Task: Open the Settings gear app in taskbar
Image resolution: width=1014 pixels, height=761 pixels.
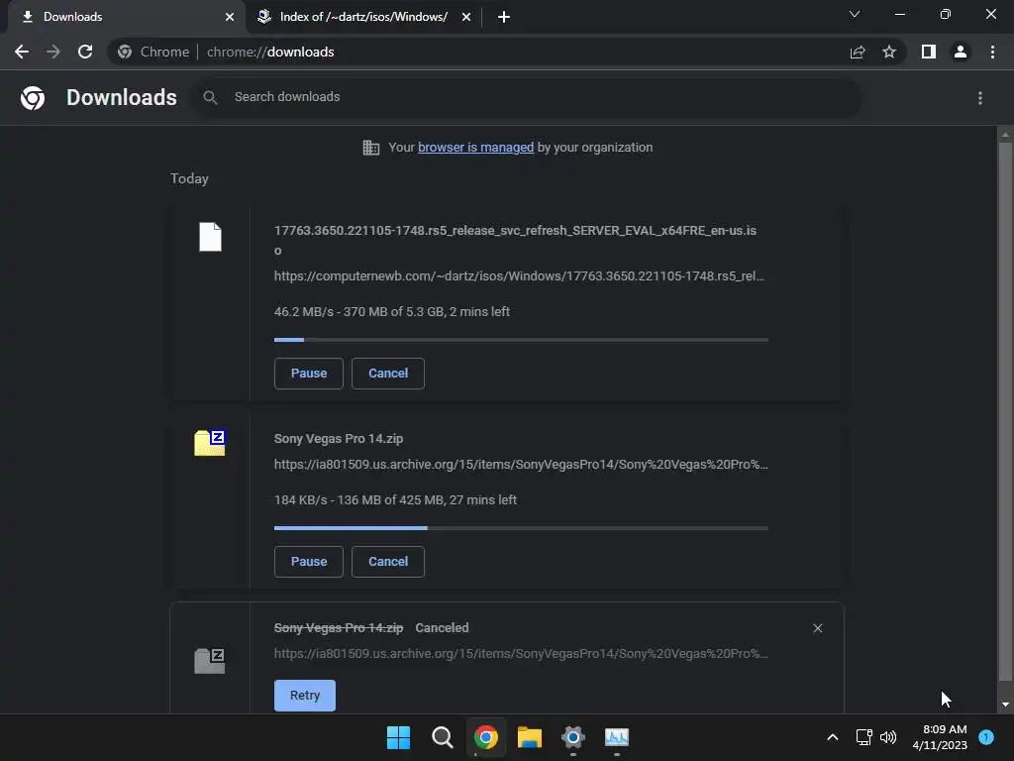Action: (x=573, y=737)
